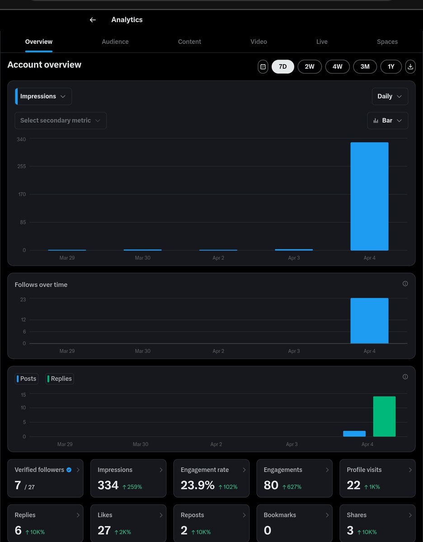This screenshot has height=542, width=423.
Task: Click the Follows over time title
Action: tap(41, 285)
